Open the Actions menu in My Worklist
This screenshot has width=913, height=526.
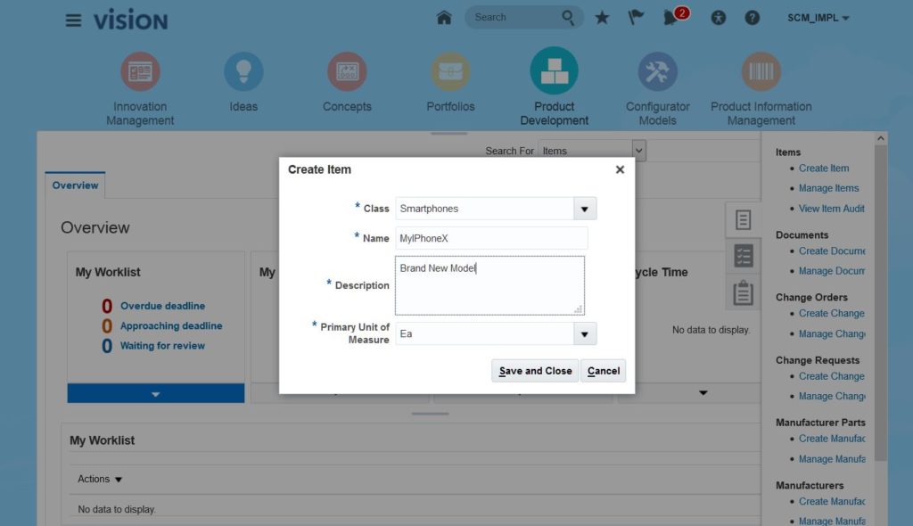tap(100, 480)
